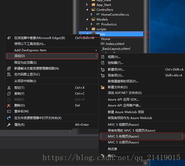Click the HomeController.cs C# file icon
Viewport: 185px width, 166px height.
click(x=98, y=14)
